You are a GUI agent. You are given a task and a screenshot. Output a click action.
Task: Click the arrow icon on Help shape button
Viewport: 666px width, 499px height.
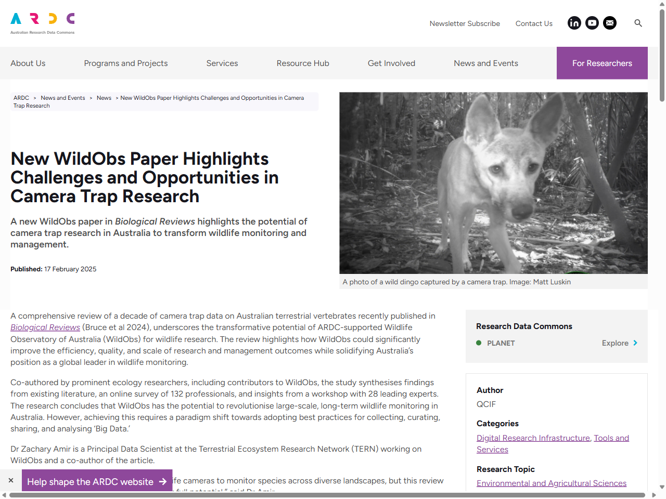[x=164, y=482]
